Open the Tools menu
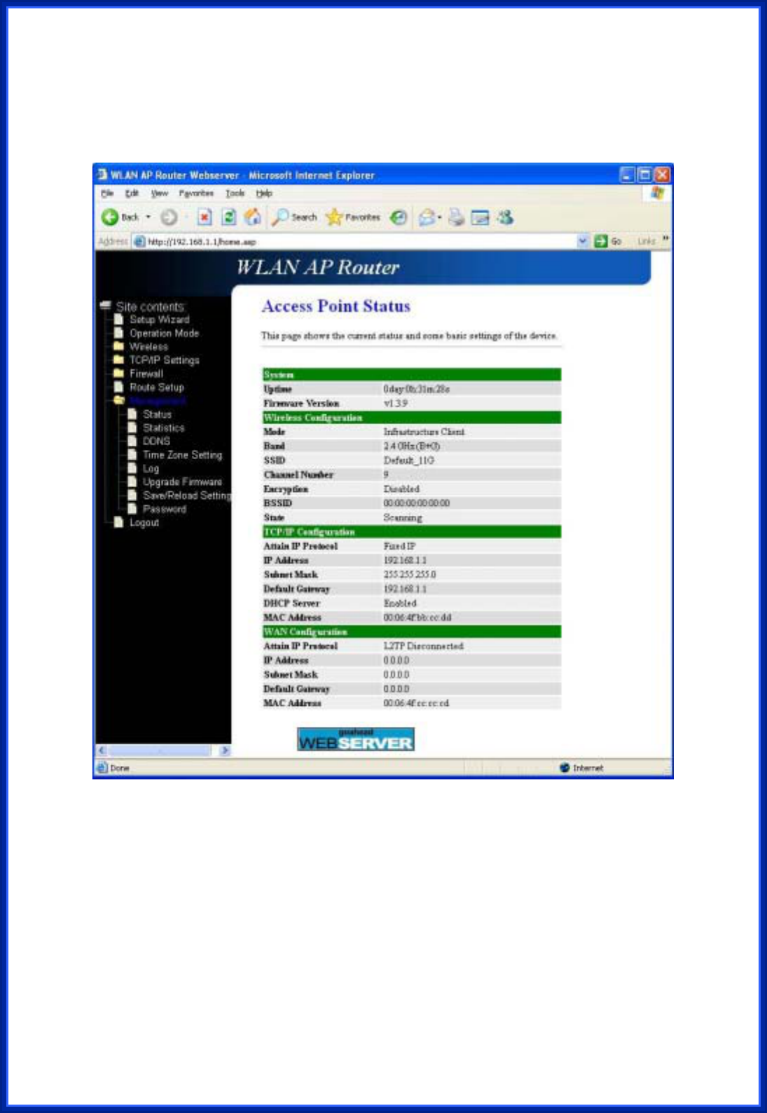The height and width of the screenshot is (1113, 767). 235,193
